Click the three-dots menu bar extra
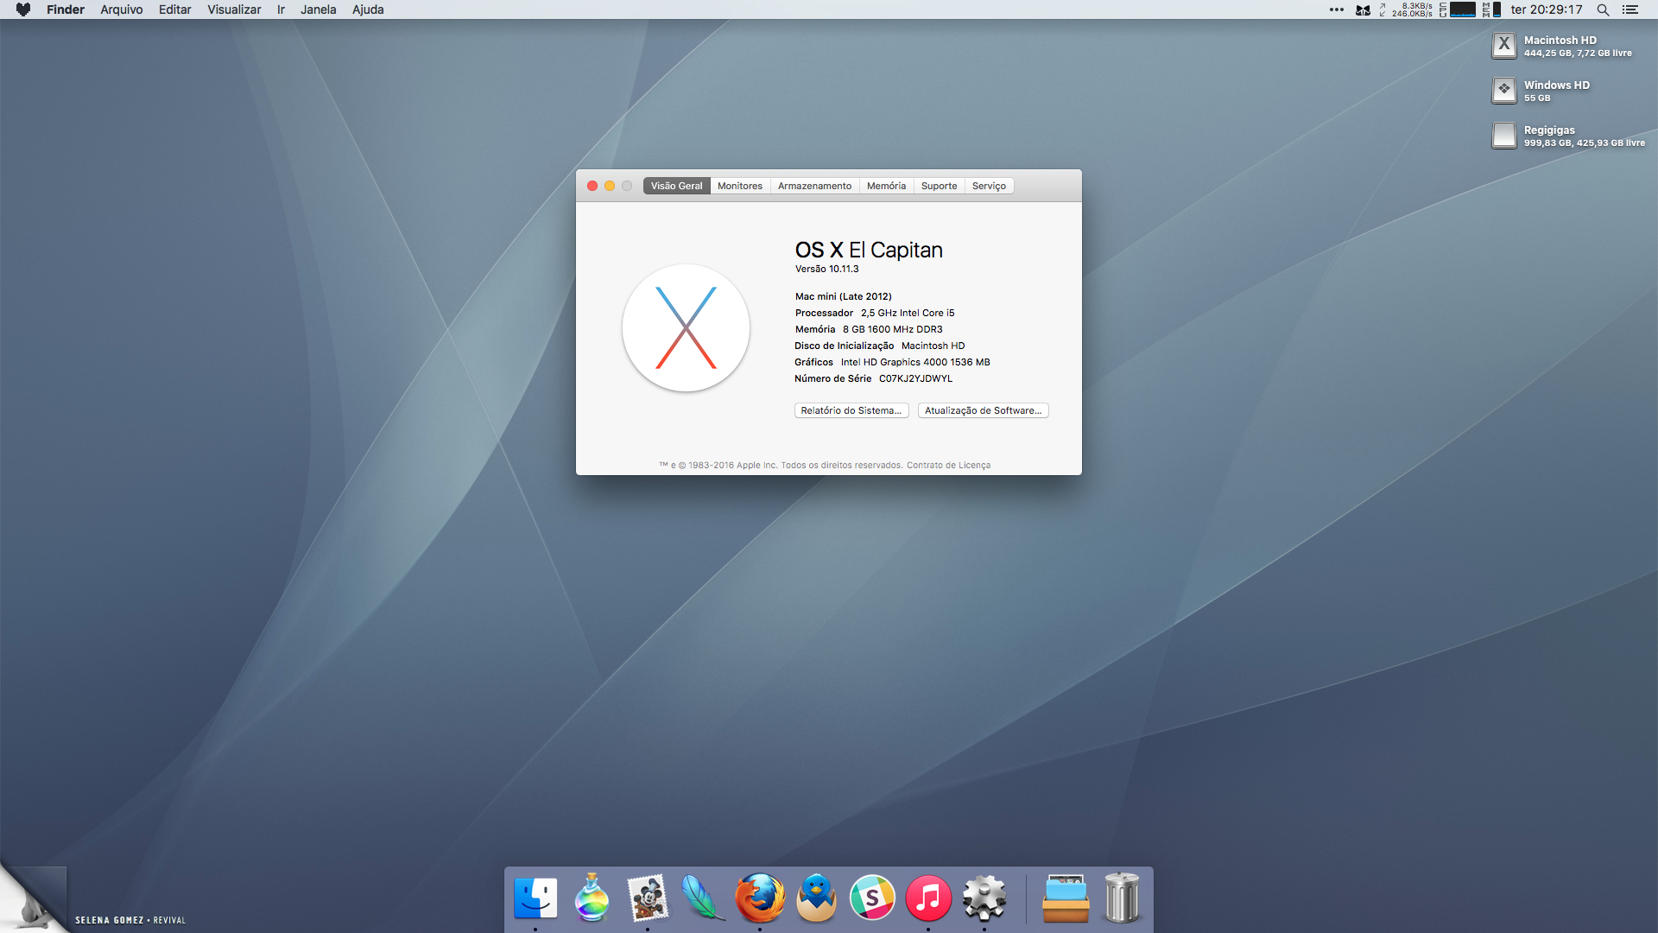1658x933 pixels. click(1336, 10)
